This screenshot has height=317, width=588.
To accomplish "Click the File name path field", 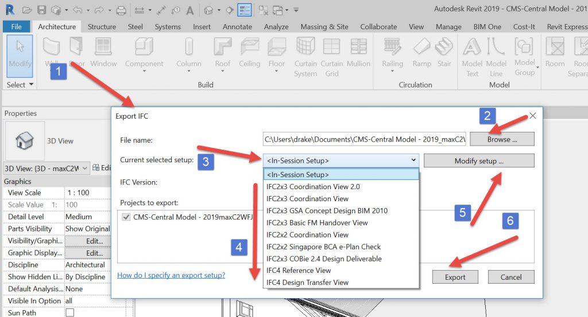I will click(x=364, y=139).
